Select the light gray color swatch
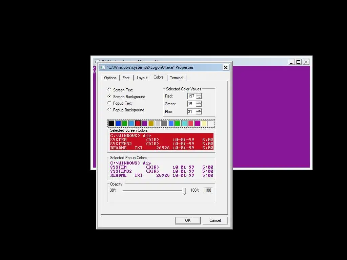The height and width of the screenshot is (260, 347). coord(158,123)
